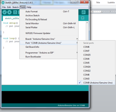Click the Verify checkmark icon
The width and height of the screenshot is (116, 112).
click(x=5, y=12)
